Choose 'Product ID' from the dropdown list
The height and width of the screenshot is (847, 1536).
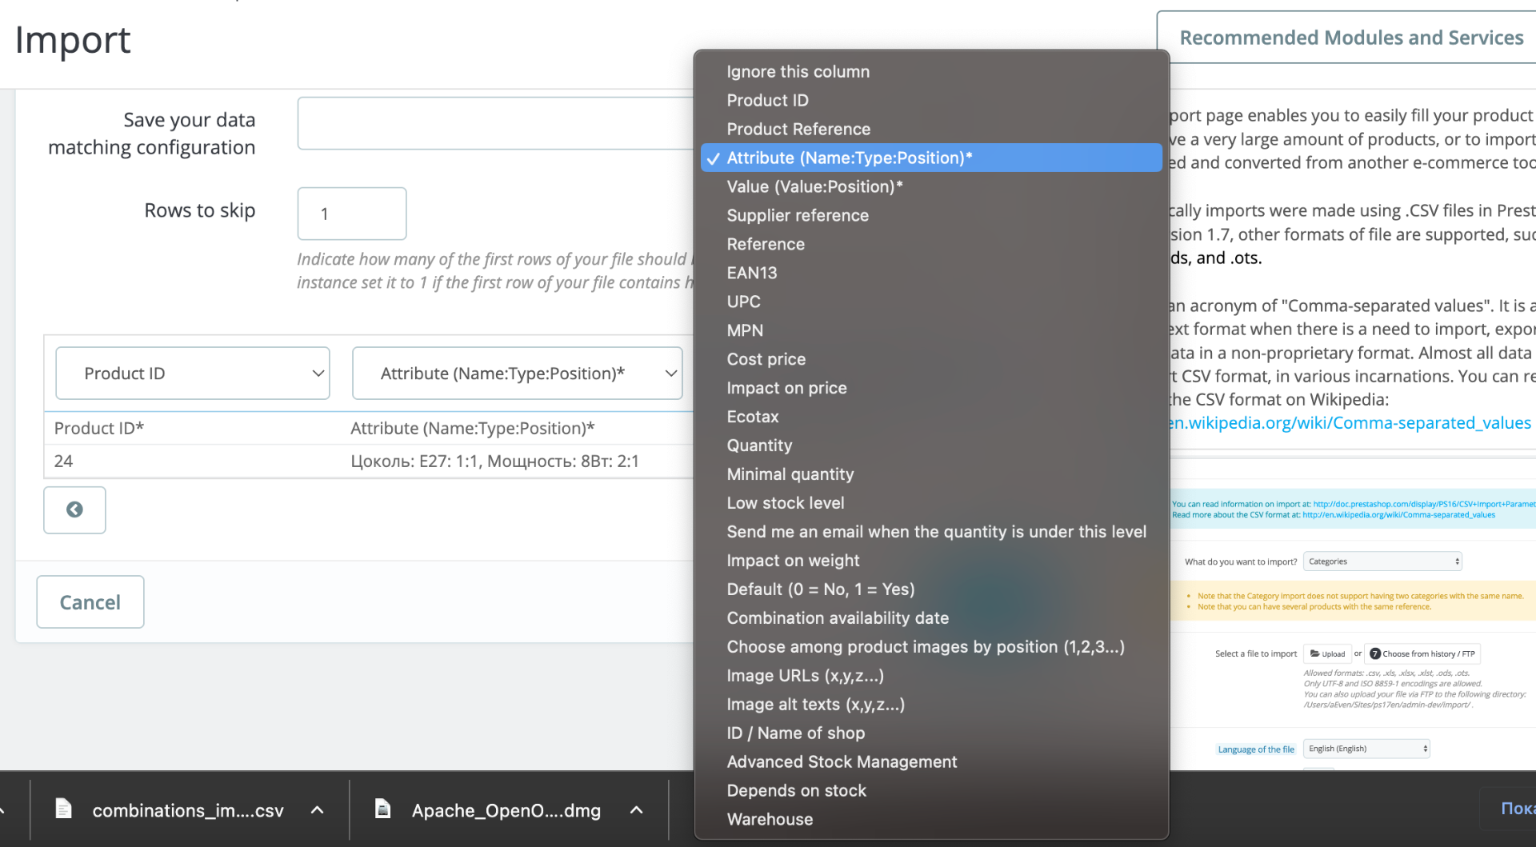[931, 101]
